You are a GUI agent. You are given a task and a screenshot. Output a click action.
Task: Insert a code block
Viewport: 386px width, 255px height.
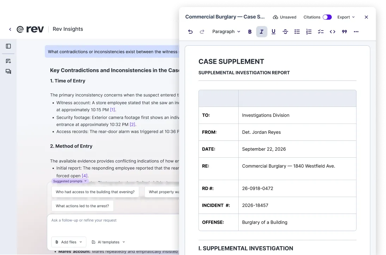click(332, 32)
